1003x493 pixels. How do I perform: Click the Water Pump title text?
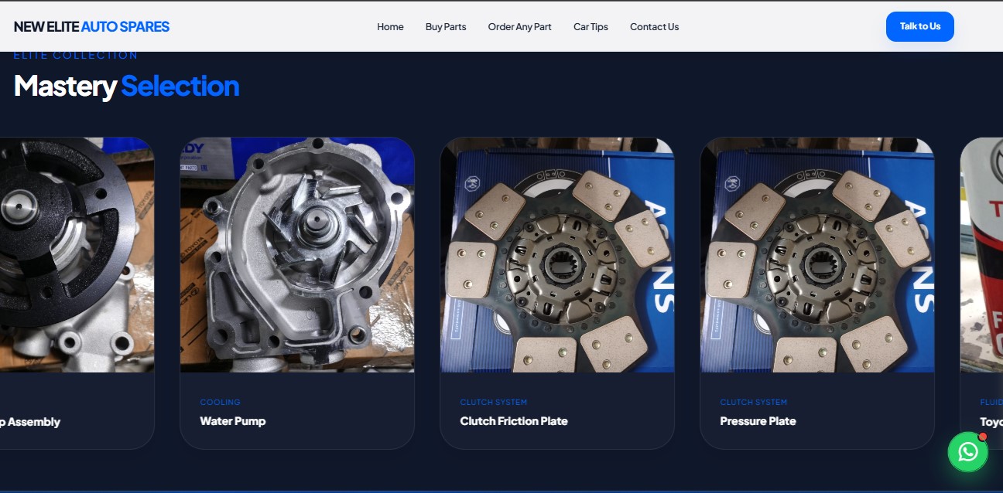tap(233, 421)
